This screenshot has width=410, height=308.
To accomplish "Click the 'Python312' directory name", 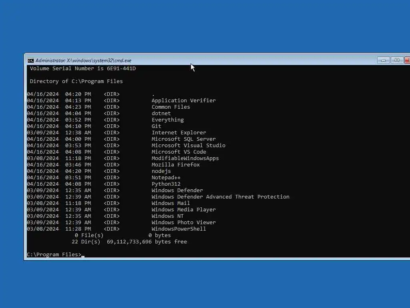I will click(166, 184).
